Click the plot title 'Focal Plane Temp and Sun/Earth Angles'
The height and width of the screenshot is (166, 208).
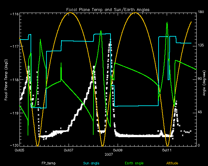(x=108, y=9)
